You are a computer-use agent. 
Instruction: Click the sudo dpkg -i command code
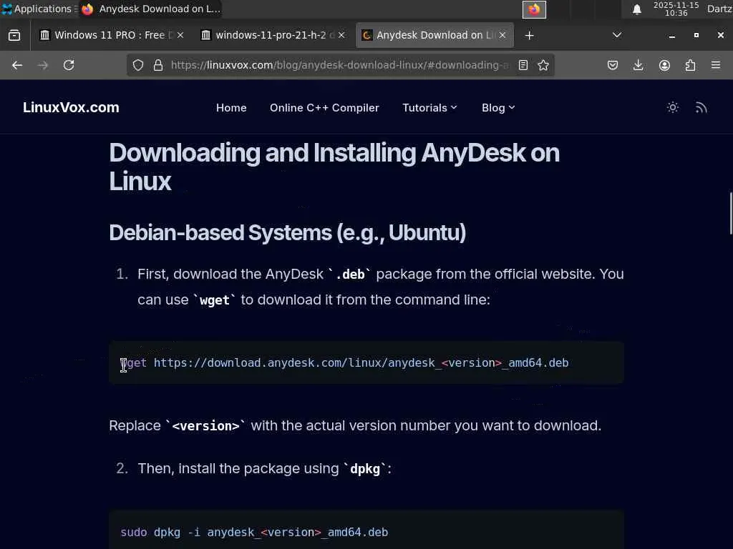(254, 532)
